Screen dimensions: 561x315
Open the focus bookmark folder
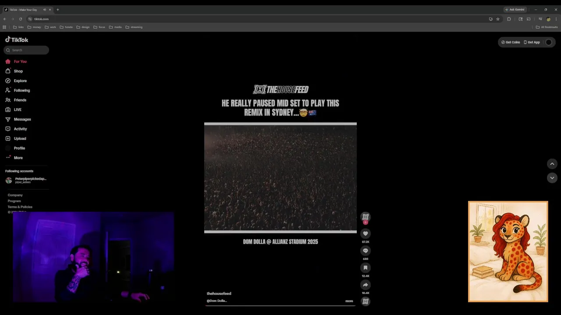[99, 27]
